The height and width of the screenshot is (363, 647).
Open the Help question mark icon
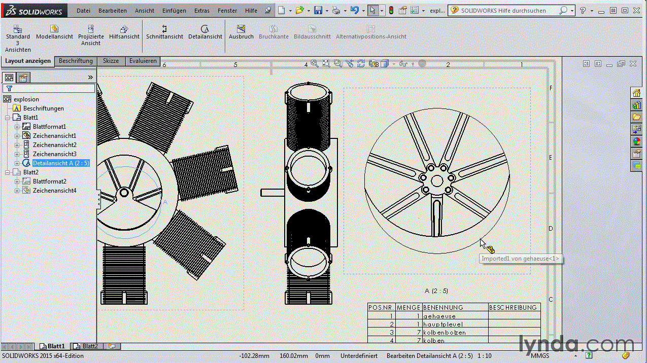click(x=583, y=10)
